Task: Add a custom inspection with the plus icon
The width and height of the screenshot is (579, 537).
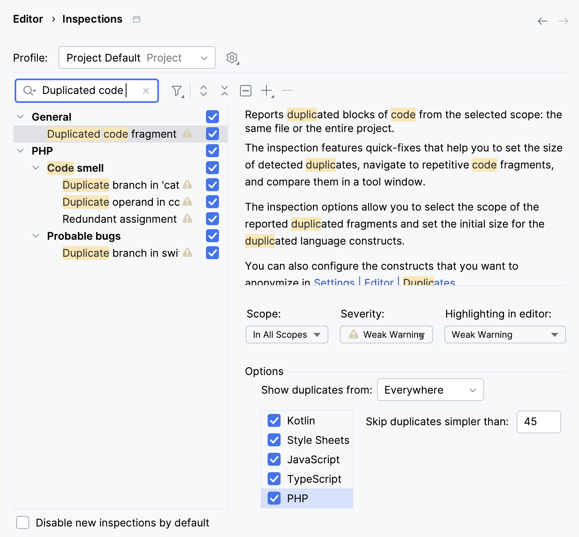Action: click(266, 90)
